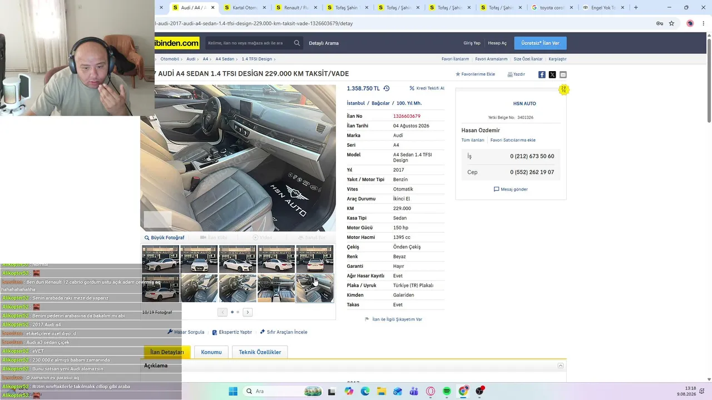Click Favori Satıcılarıma ekle link
The width and height of the screenshot is (712, 400).
coord(513,141)
